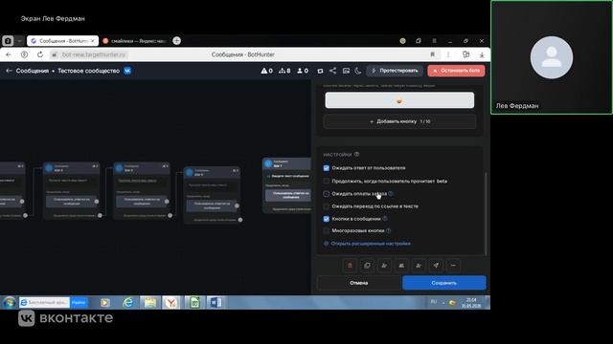This screenshot has height=344, width=613.
Task: Check Многоразовые кнопки
Action: [326, 230]
